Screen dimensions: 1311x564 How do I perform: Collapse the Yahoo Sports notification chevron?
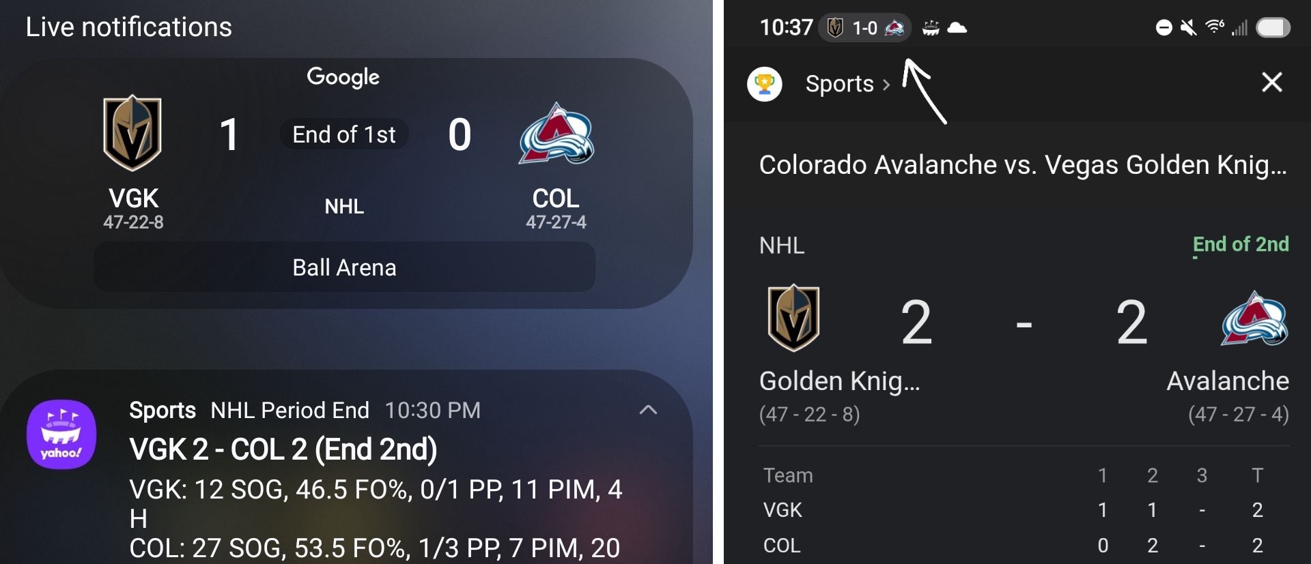(648, 410)
